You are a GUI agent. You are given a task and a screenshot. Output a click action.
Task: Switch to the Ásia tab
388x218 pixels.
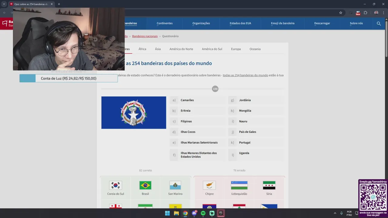[158, 49]
